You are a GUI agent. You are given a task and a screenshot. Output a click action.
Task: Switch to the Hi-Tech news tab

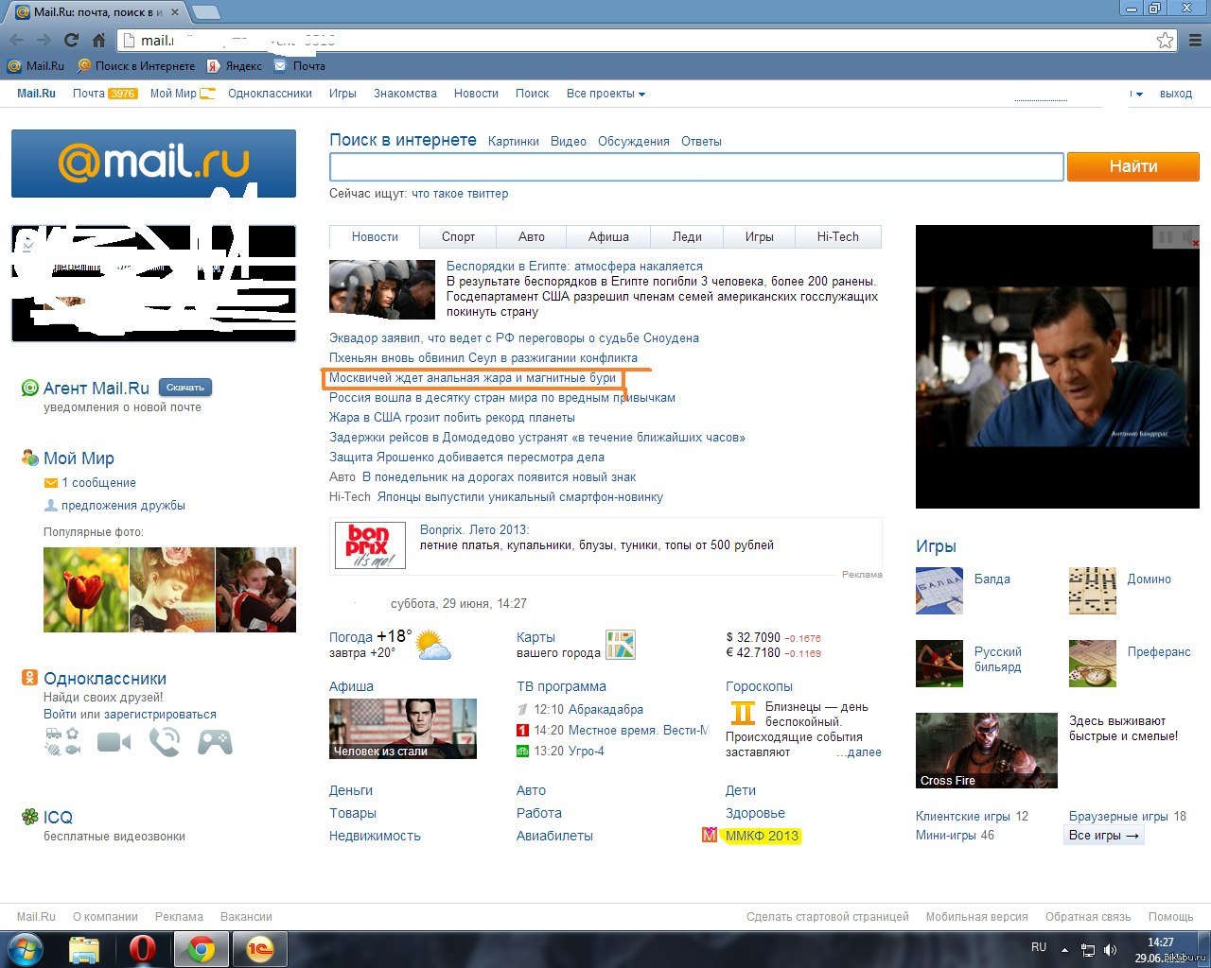tap(838, 237)
